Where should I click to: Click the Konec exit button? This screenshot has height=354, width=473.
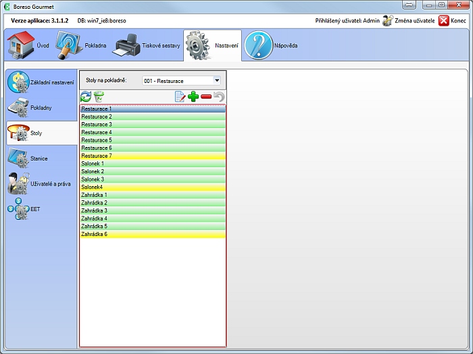tap(452, 21)
